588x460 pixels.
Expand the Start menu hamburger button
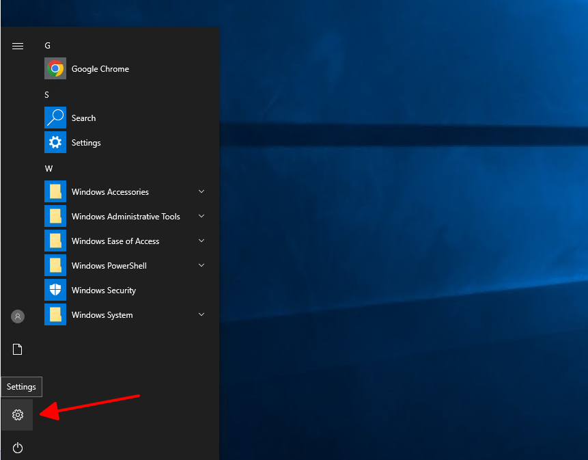[18, 46]
